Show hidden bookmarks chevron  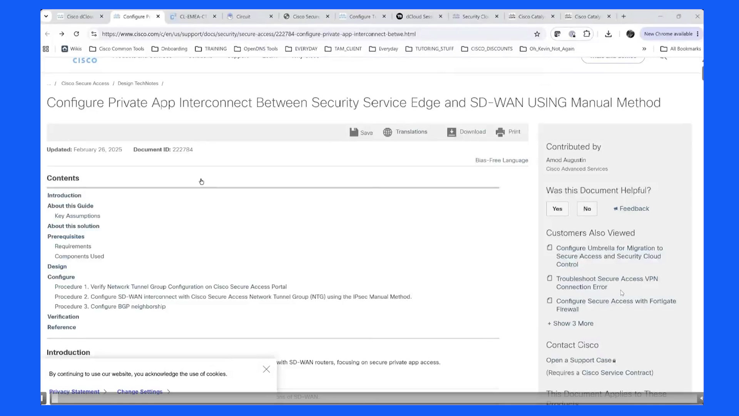[644, 49]
